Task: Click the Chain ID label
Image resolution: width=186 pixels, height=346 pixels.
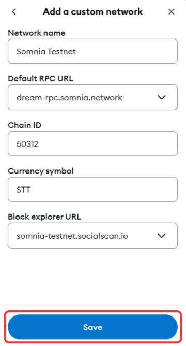Action: pos(25,125)
